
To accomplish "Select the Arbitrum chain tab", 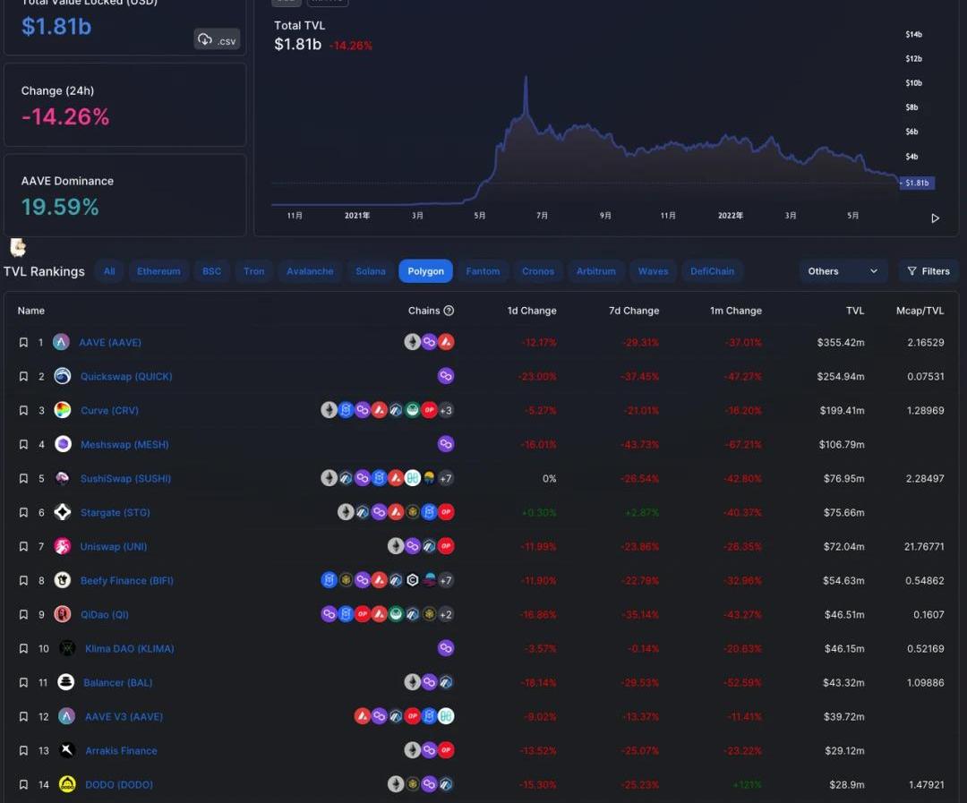I will coord(595,271).
